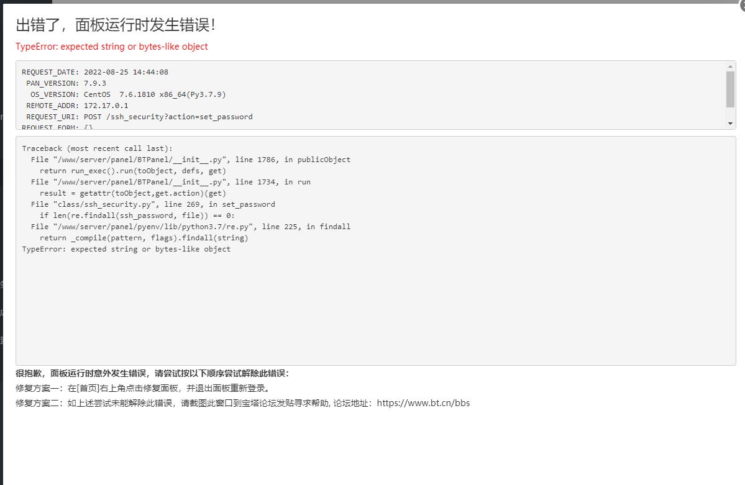This screenshot has width=745, height=485.
Task: Click the traceback line mentioning line 1786 publicObject
Action: click(191, 160)
